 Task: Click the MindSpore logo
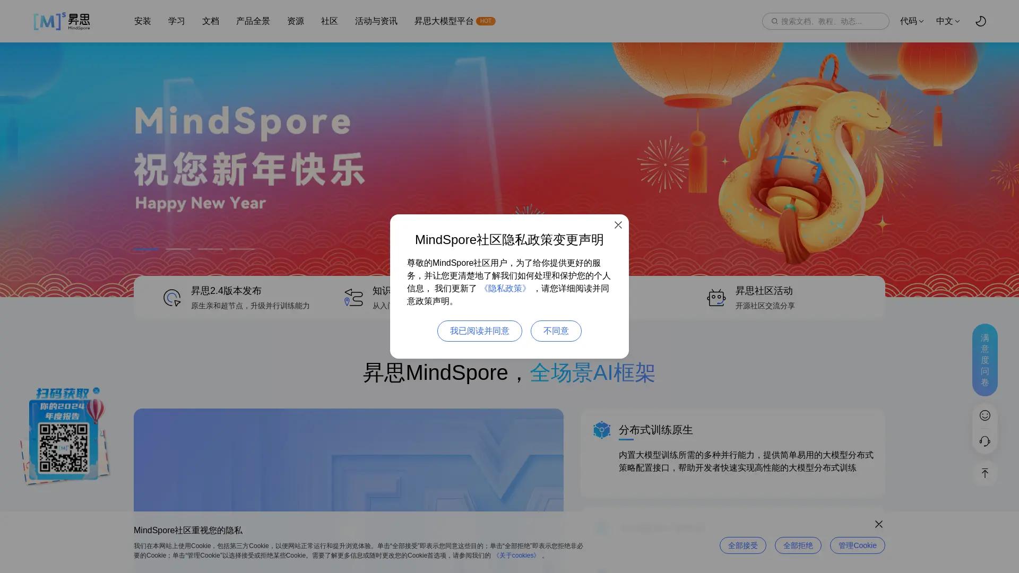[61, 21]
